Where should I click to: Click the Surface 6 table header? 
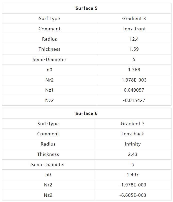pos(86,113)
